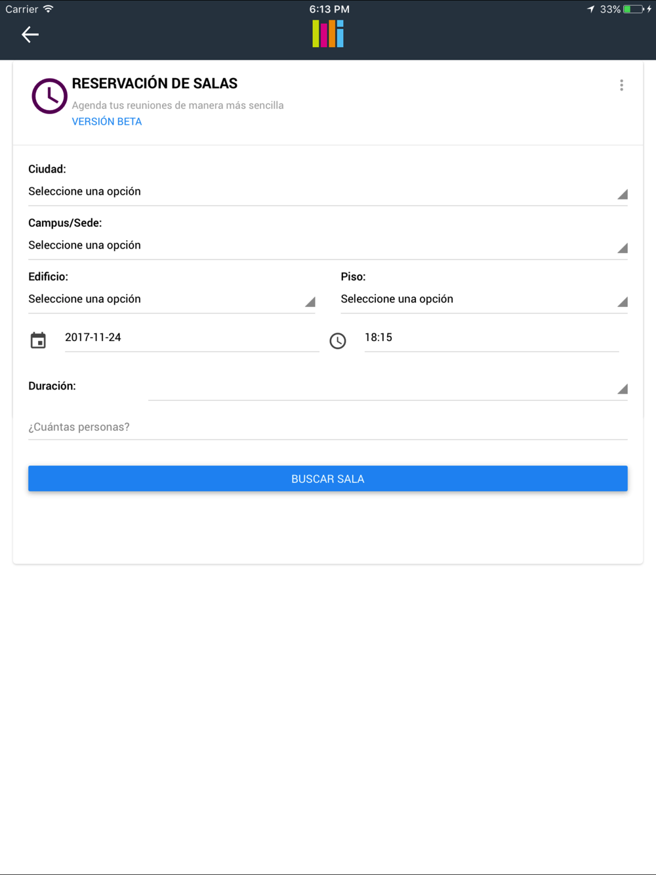Tap the purple clock icon

point(49,96)
